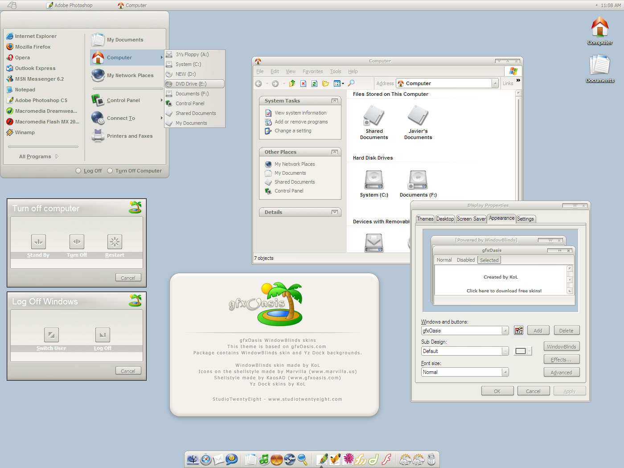Open the Views toolbar dropdown arrow

[x=343, y=84]
